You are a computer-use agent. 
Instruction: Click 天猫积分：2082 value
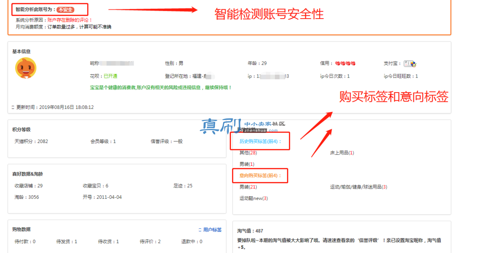pos(31,141)
